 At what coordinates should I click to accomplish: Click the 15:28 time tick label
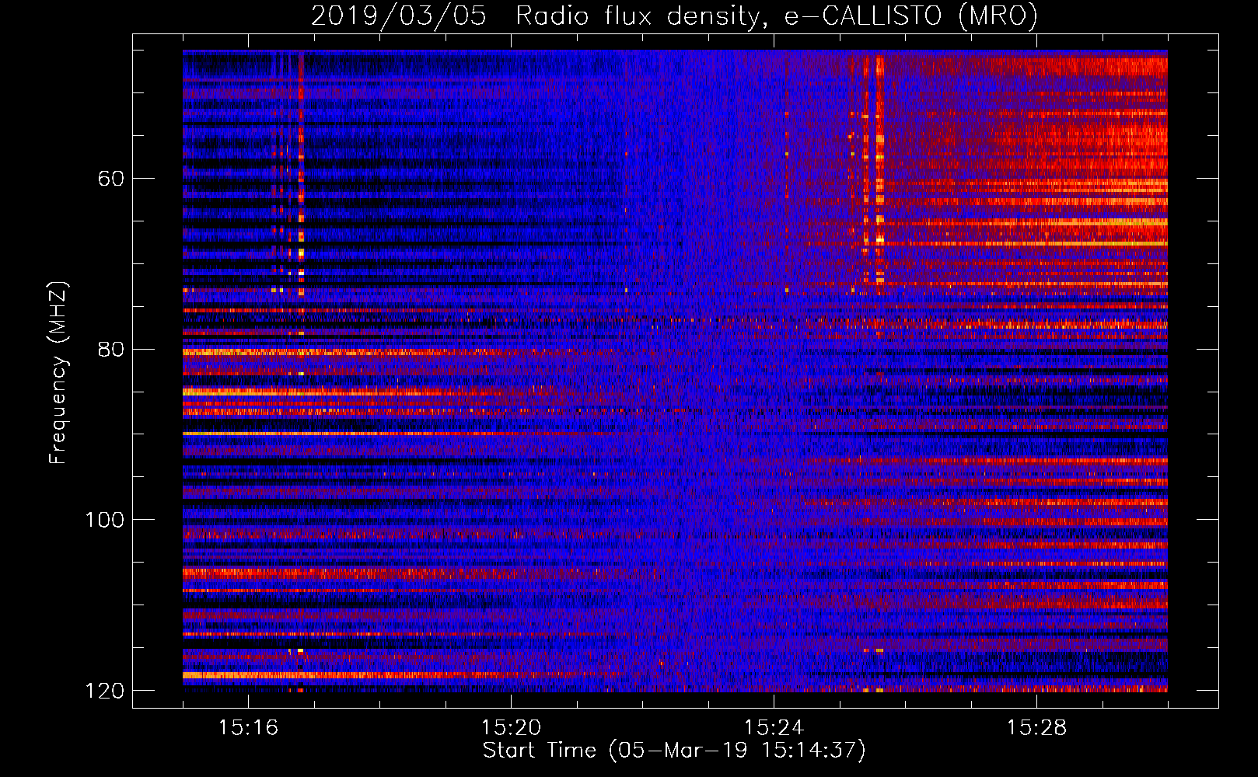(x=1036, y=728)
